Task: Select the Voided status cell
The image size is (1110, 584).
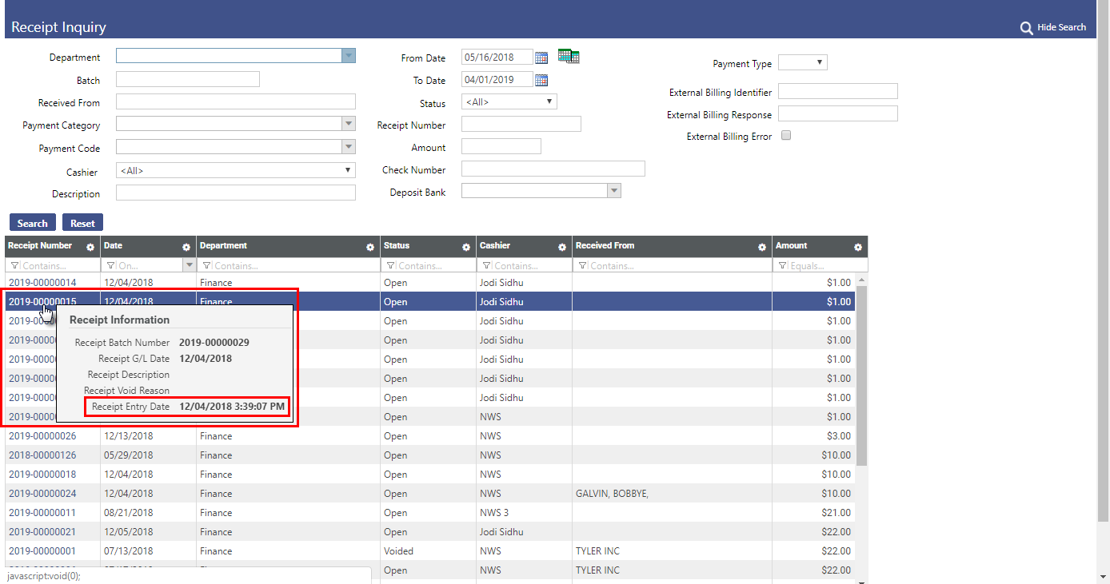Action: tap(428, 551)
